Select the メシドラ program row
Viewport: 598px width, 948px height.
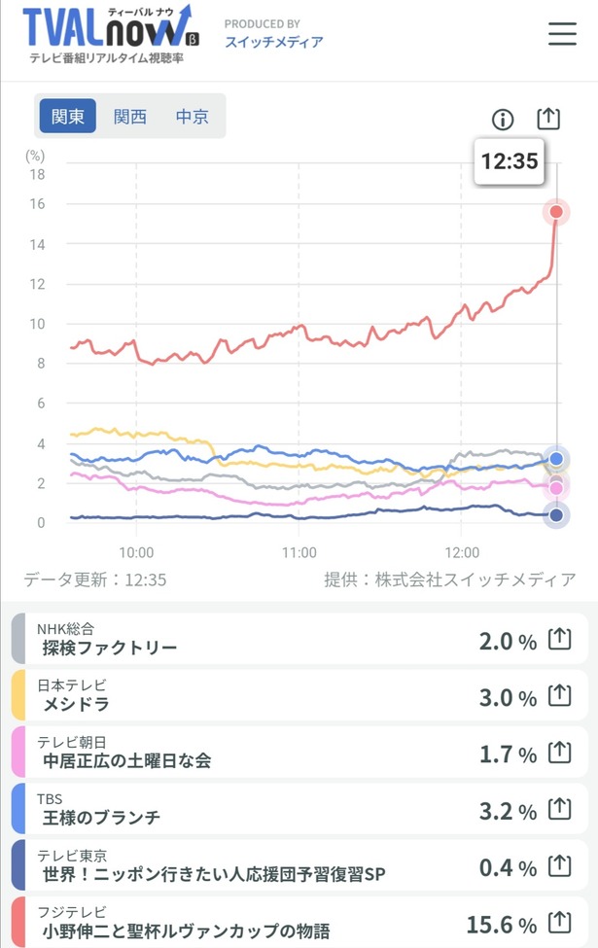tap(299, 695)
